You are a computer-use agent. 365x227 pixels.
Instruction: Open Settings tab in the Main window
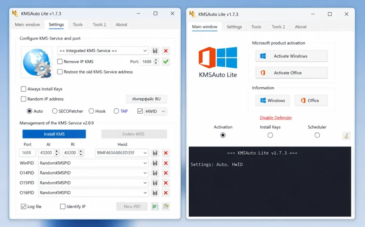point(234,27)
